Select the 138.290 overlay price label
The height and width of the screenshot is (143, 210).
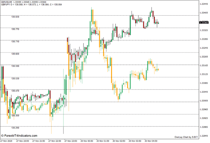(15, 128)
